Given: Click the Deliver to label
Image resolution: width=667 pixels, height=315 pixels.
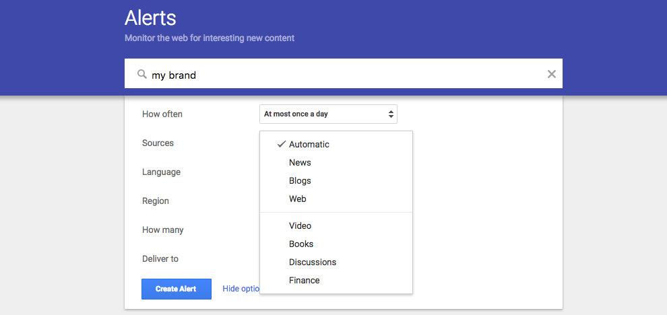Looking at the screenshot, I should pyautogui.click(x=160, y=259).
